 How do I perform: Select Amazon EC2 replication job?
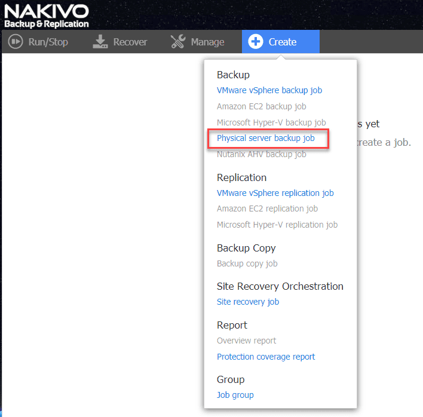coord(267,208)
